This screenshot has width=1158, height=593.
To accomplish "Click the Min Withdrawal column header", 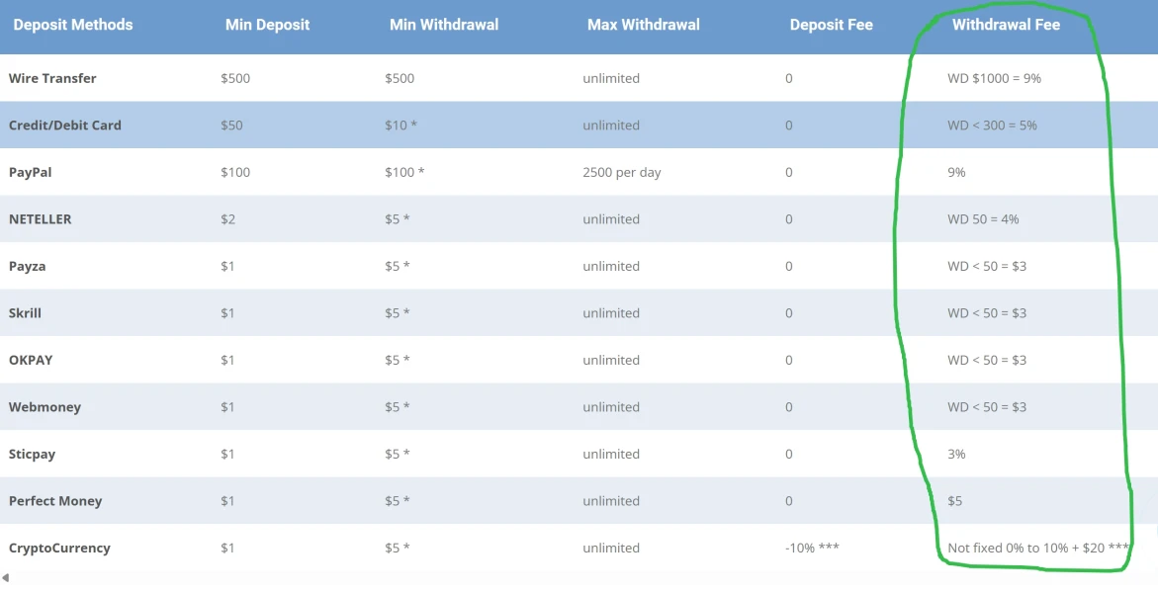I will [x=444, y=25].
